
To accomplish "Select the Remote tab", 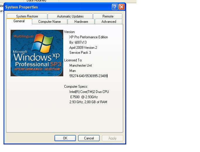I will point(108,16).
